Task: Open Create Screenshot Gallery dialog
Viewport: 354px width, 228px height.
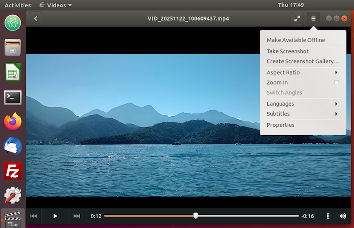Action: pos(303,61)
